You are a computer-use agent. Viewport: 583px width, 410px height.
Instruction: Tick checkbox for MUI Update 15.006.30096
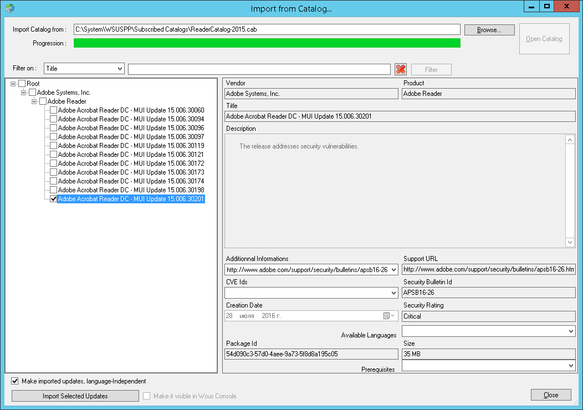pyautogui.click(x=53, y=128)
